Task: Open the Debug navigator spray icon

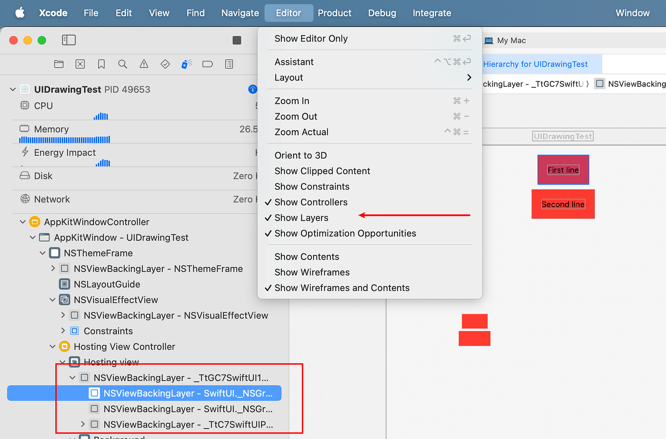Action: coord(187,64)
